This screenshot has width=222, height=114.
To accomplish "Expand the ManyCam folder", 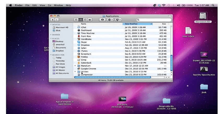I will (75, 66).
